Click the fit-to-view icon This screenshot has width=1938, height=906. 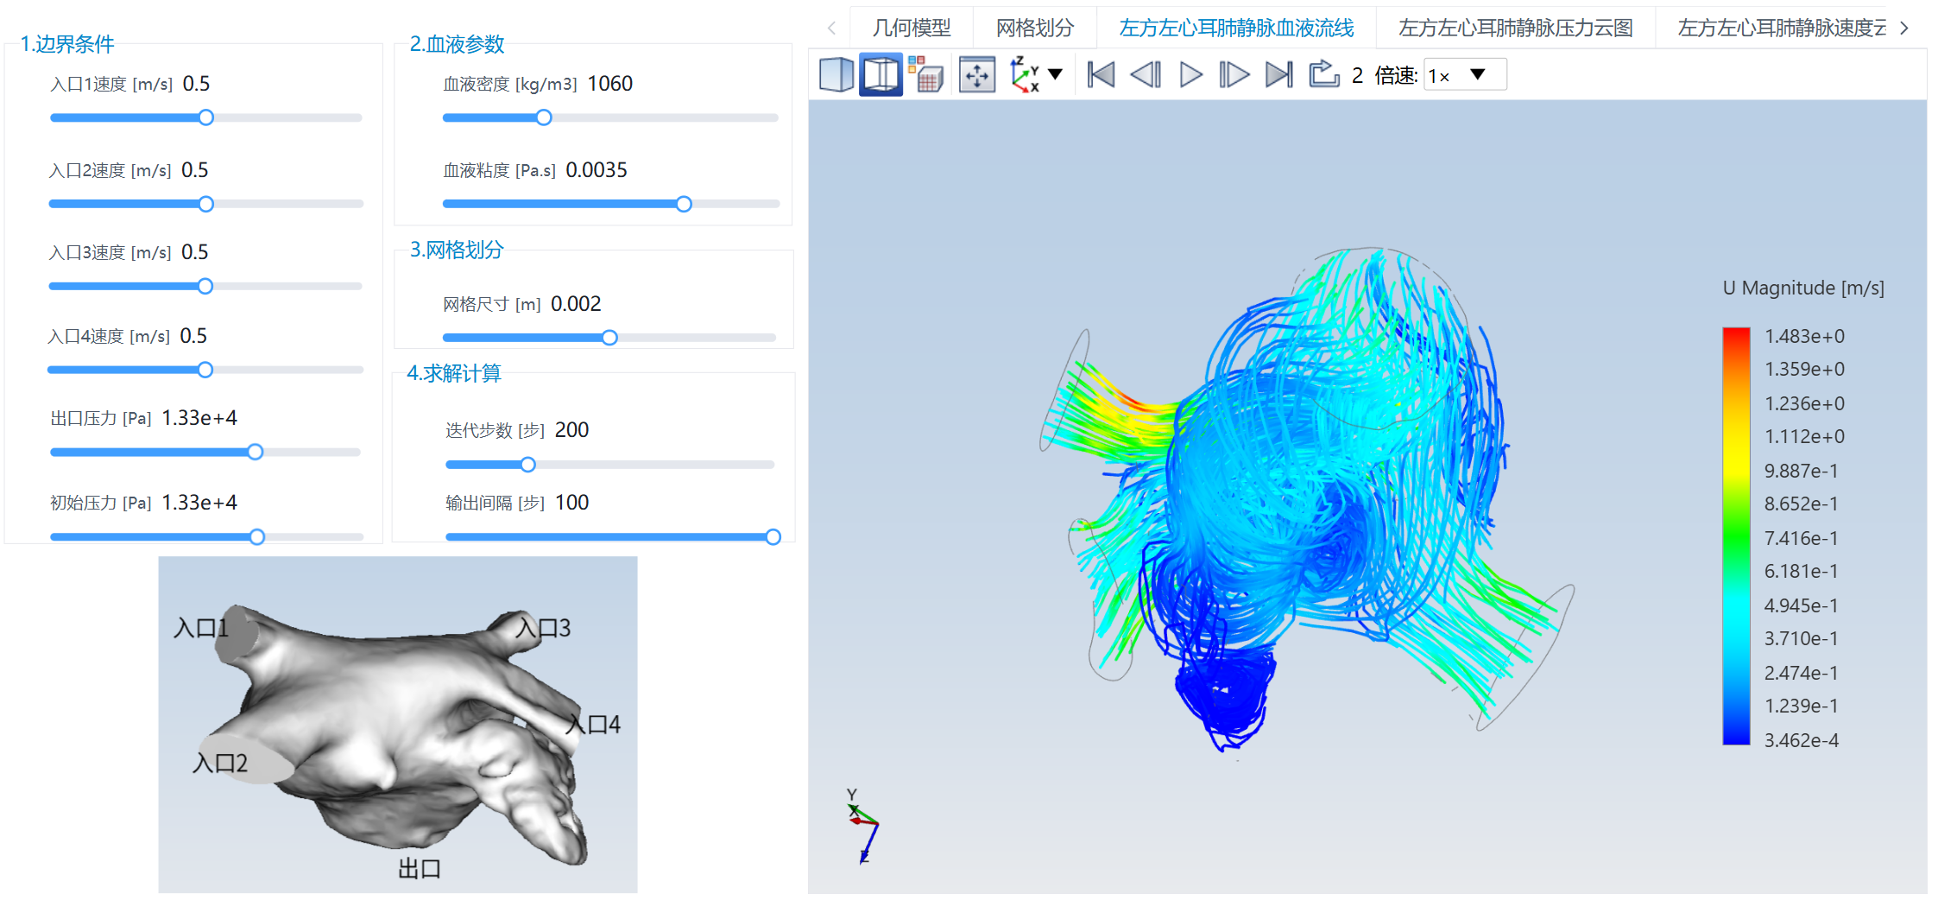coord(977,75)
